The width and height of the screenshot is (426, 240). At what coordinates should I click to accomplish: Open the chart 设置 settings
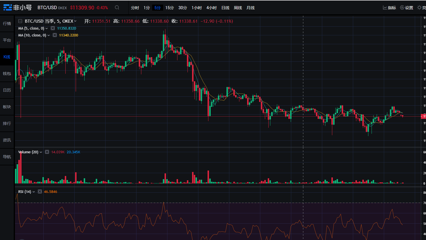(x=407, y=8)
